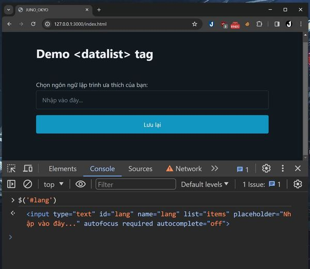View site information icon in address bar

48,24
